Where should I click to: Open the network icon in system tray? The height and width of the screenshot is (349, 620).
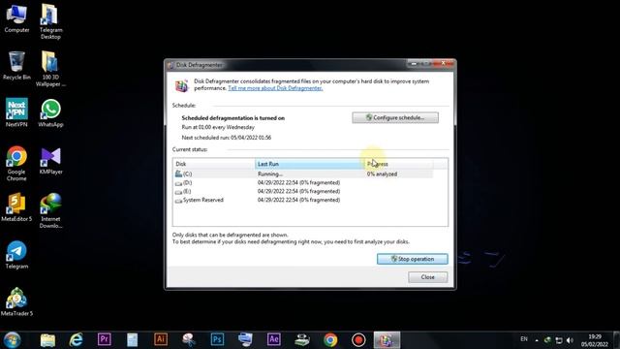pos(559,340)
